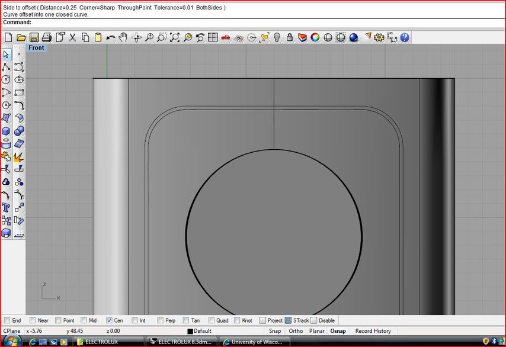Viewport: 506px width, 347px height.
Task: Uncheck the Cen object snap
Action: (109, 320)
